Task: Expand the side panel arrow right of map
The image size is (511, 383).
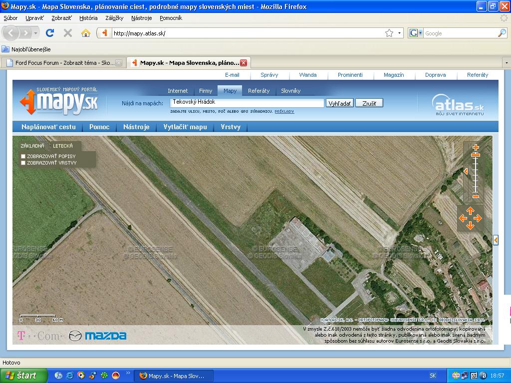Action: (496, 240)
